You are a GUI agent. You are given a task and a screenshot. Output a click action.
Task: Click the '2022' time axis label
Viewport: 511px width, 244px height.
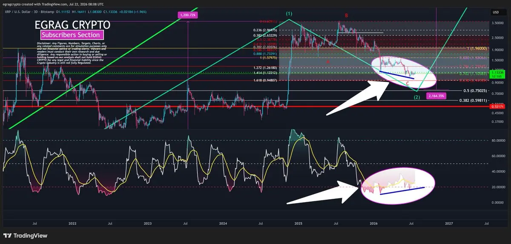(72, 223)
